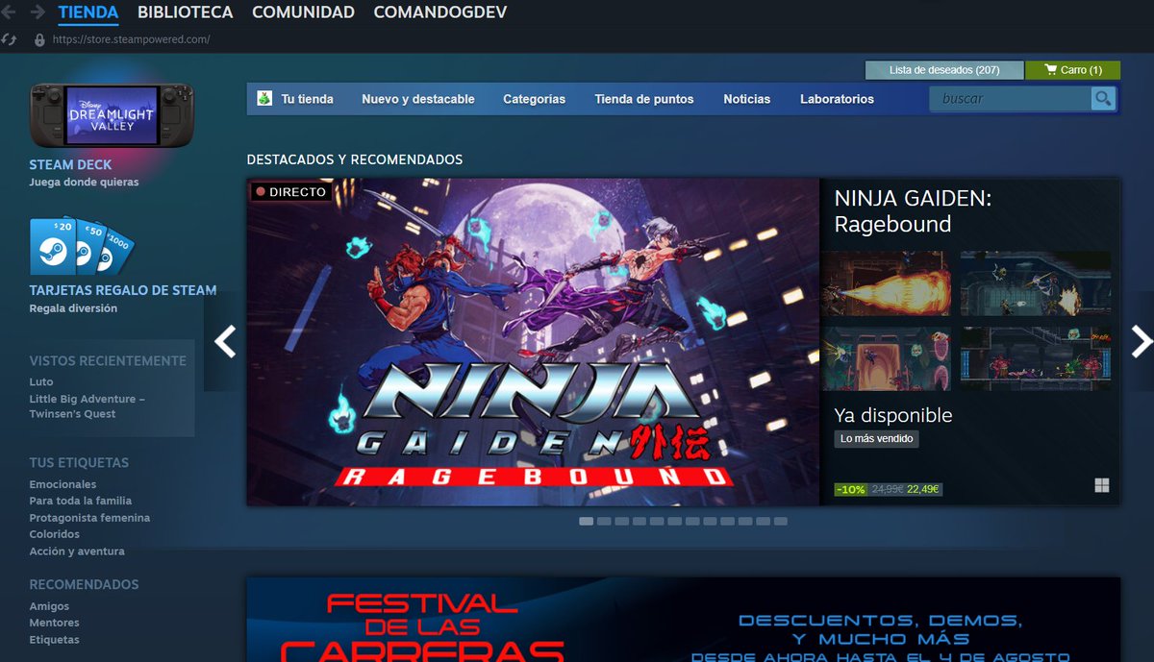Open the Tu tienda menu
Viewport: 1154px width, 662px height.
307,99
